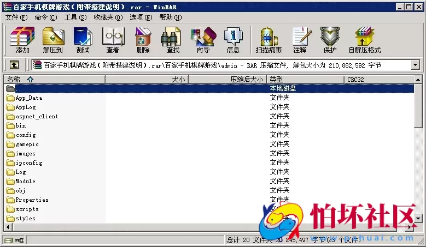
Task: Run the 测试 (Test) archive tool
Action: coord(83,40)
